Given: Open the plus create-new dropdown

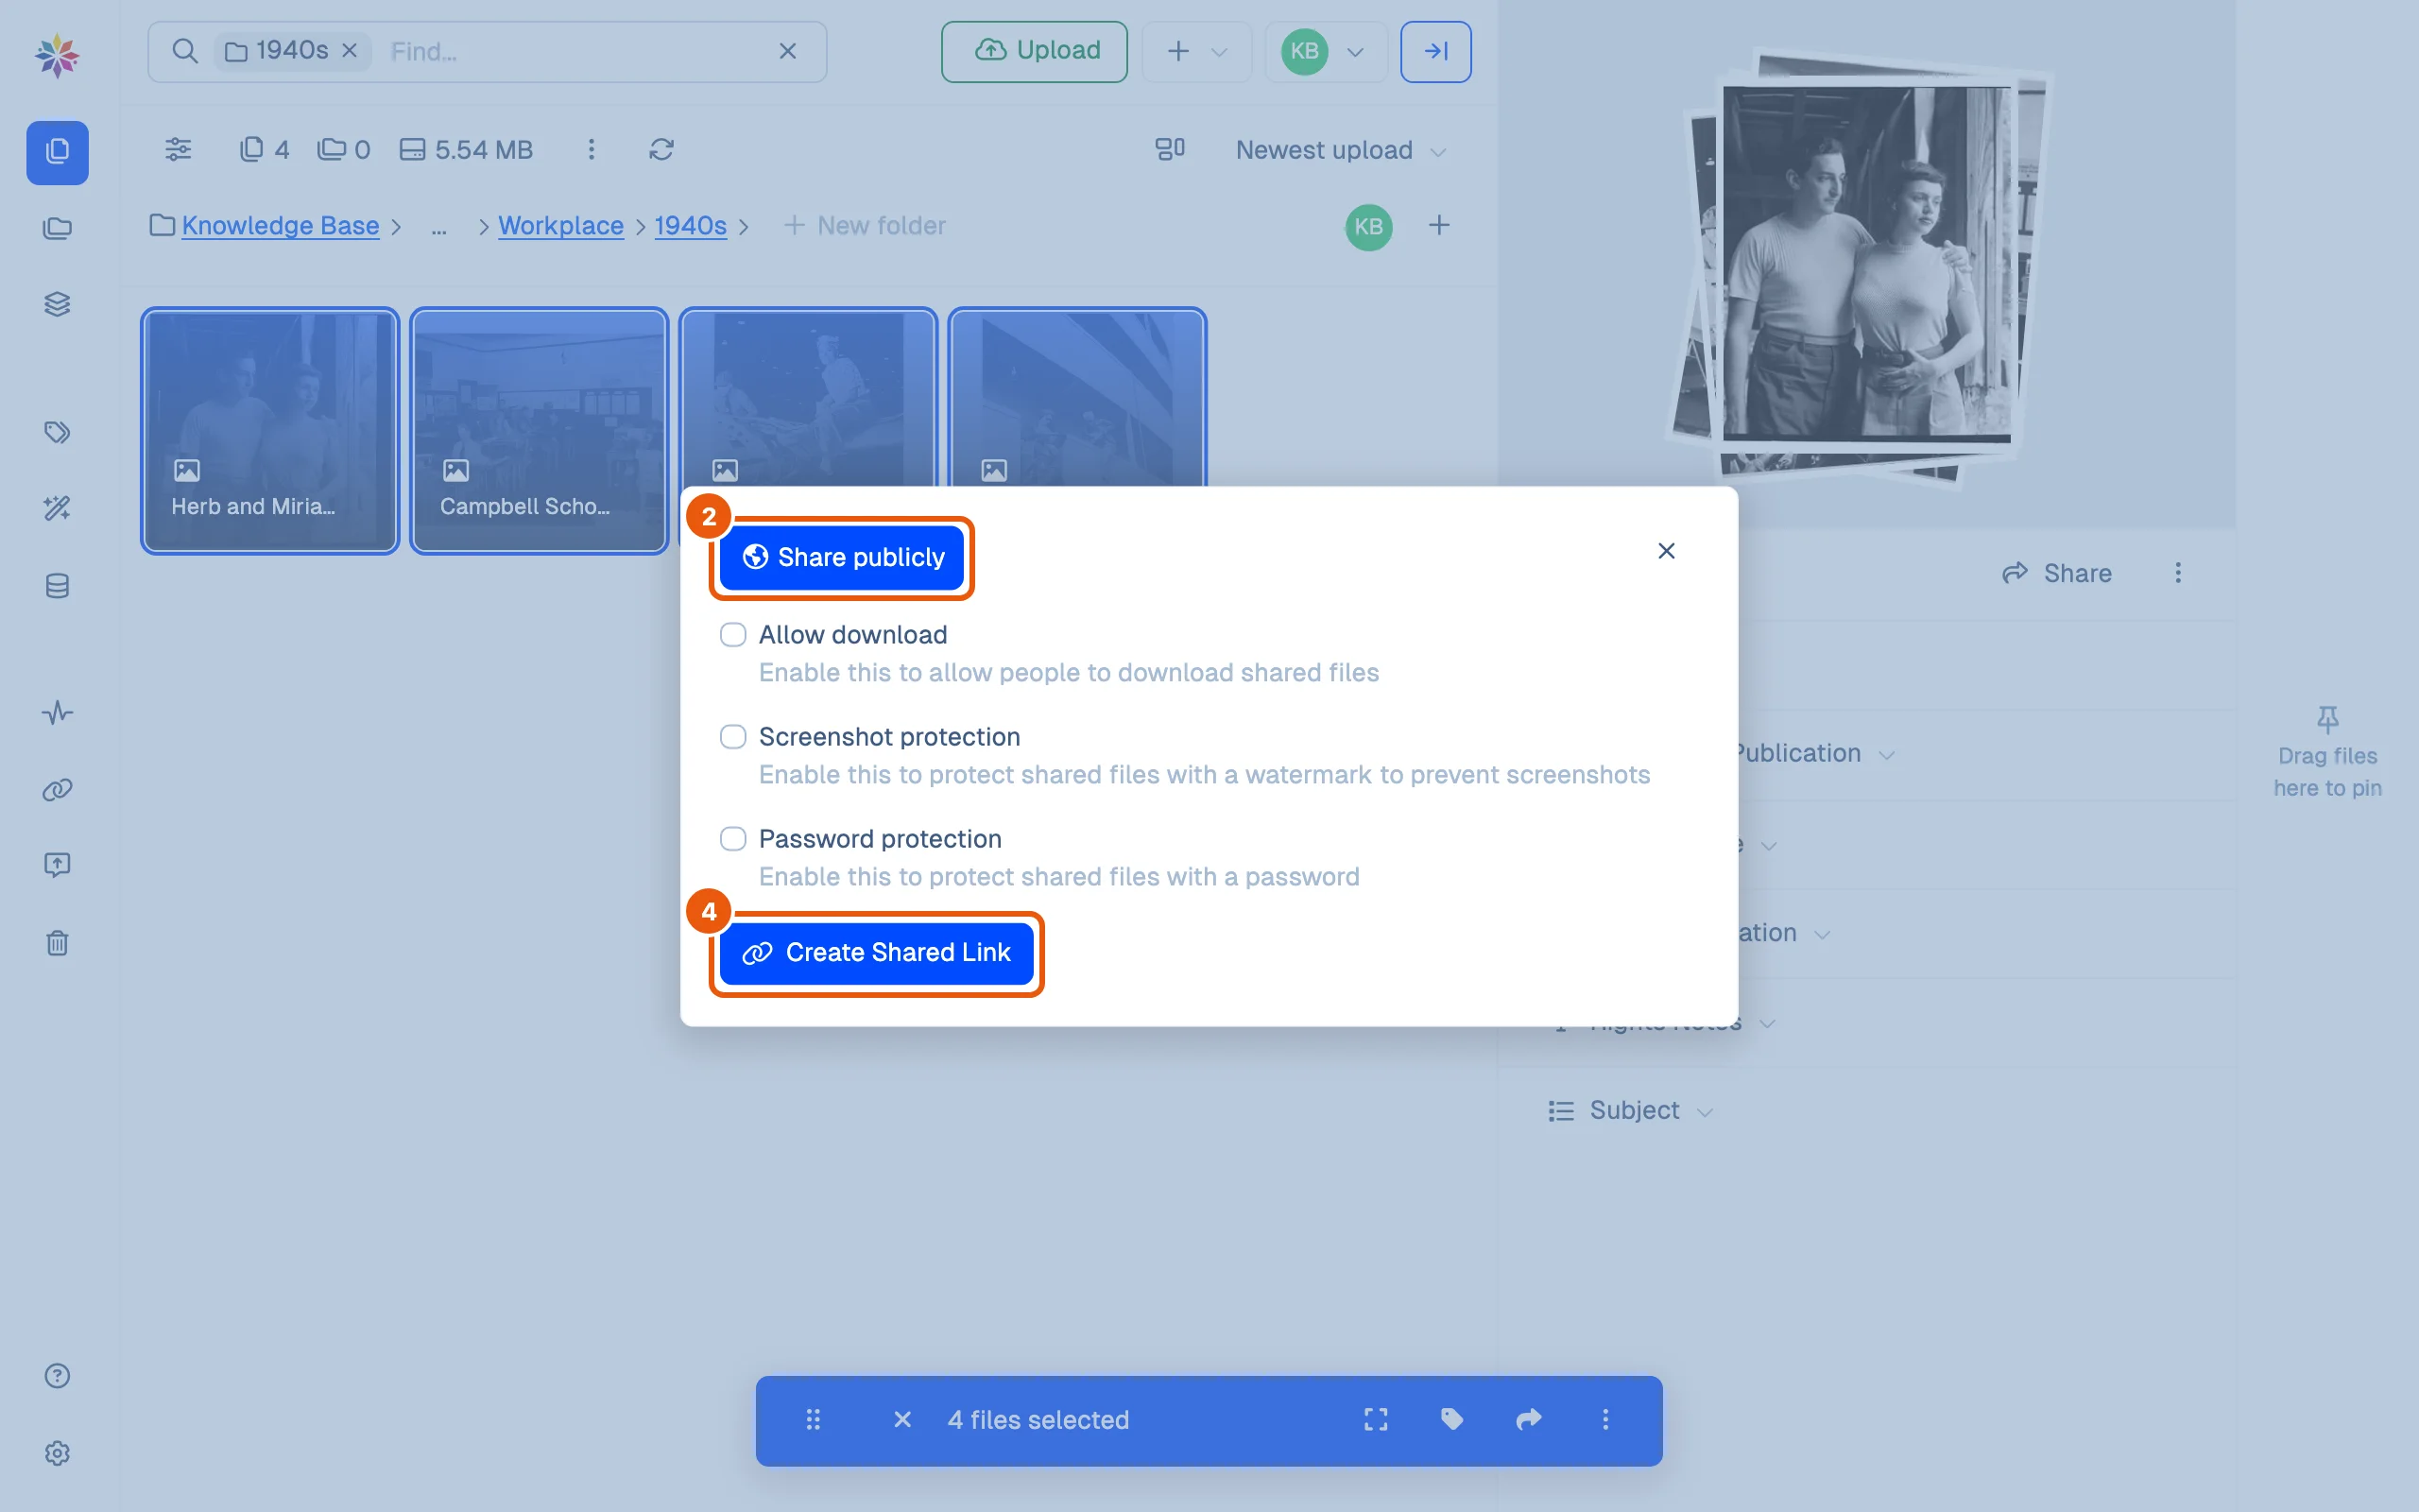Looking at the screenshot, I should pyautogui.click(x=1196, y=51).
